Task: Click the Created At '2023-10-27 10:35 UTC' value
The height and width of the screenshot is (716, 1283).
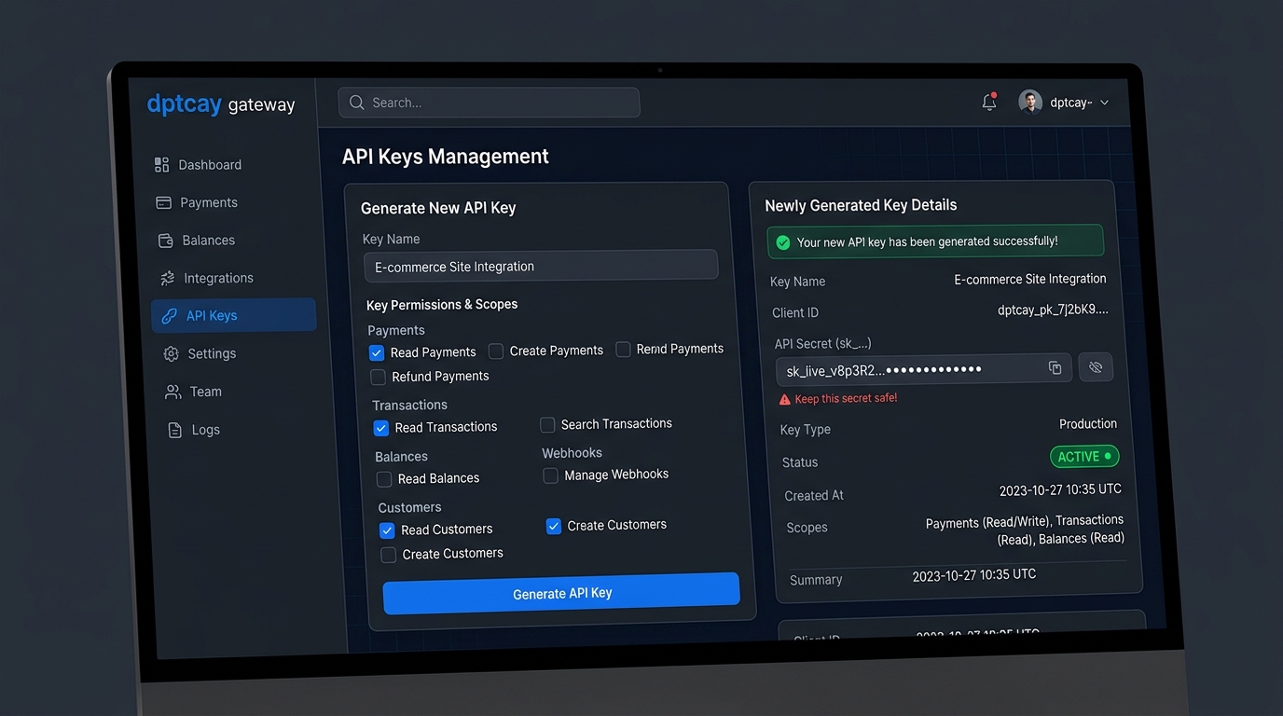Action: point(1060,490)
